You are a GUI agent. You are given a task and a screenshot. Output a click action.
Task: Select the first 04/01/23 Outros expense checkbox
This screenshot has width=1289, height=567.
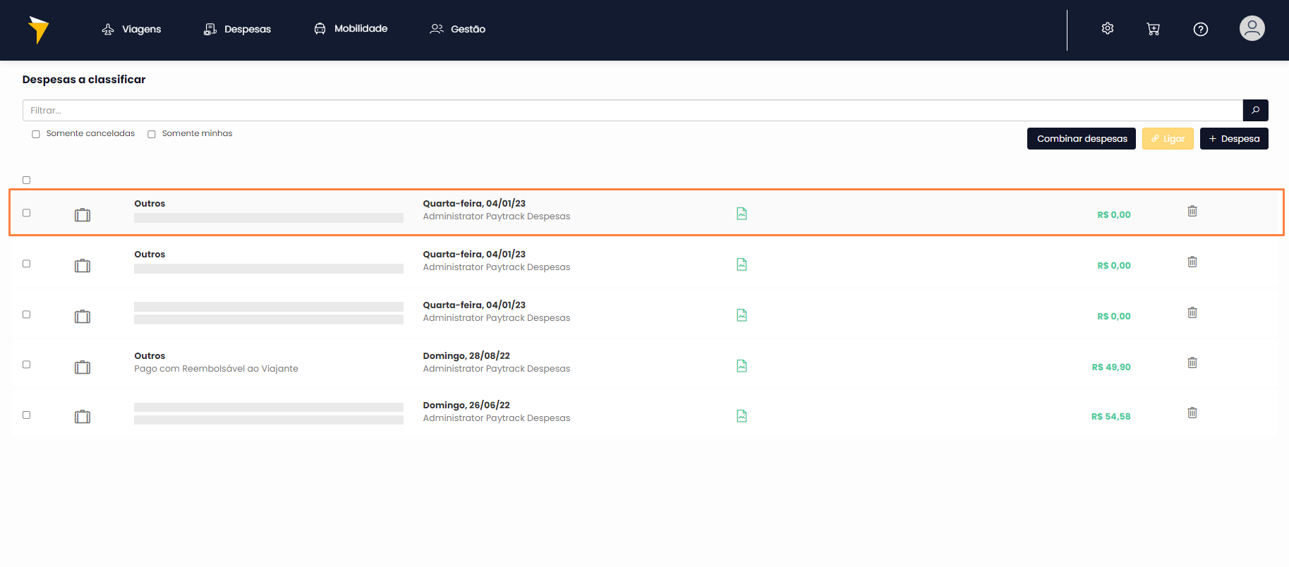[x=26, y=212]
